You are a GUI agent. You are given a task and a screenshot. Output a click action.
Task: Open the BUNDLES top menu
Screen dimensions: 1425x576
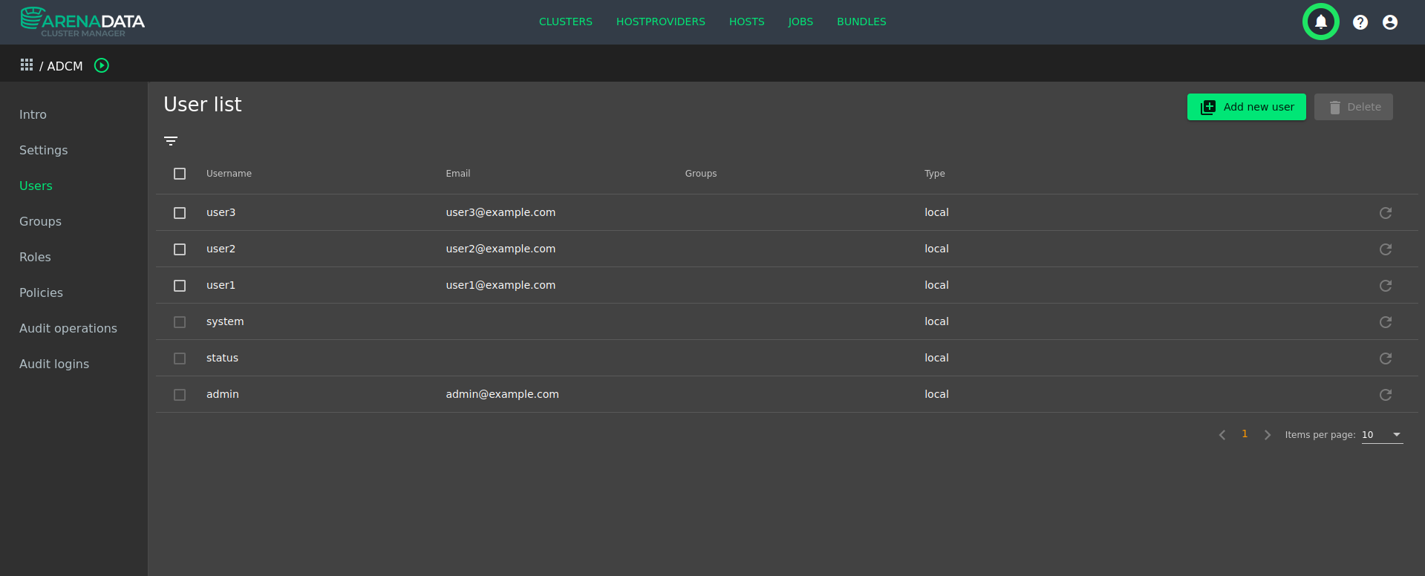(861, 22)
